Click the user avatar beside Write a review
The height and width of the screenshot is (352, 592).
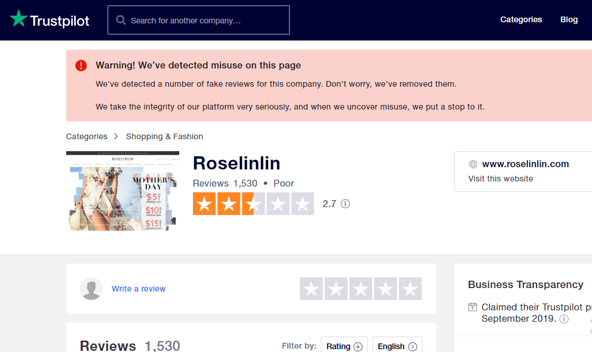[91, 289]
